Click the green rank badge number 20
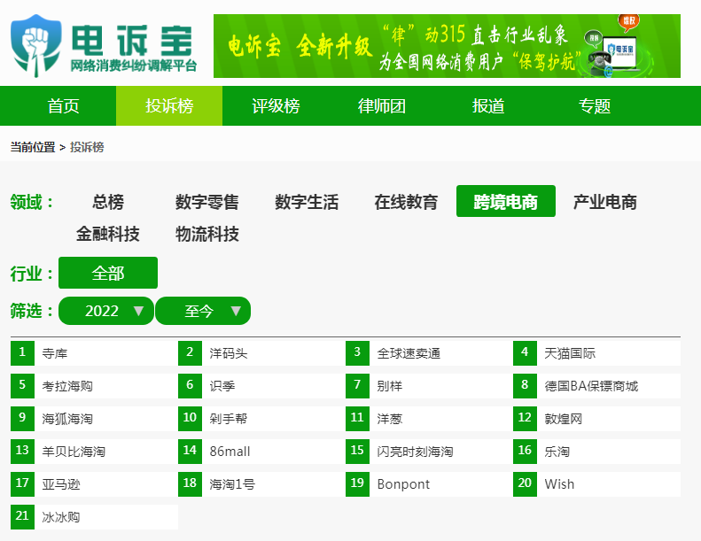 click(x=525, y=483)
